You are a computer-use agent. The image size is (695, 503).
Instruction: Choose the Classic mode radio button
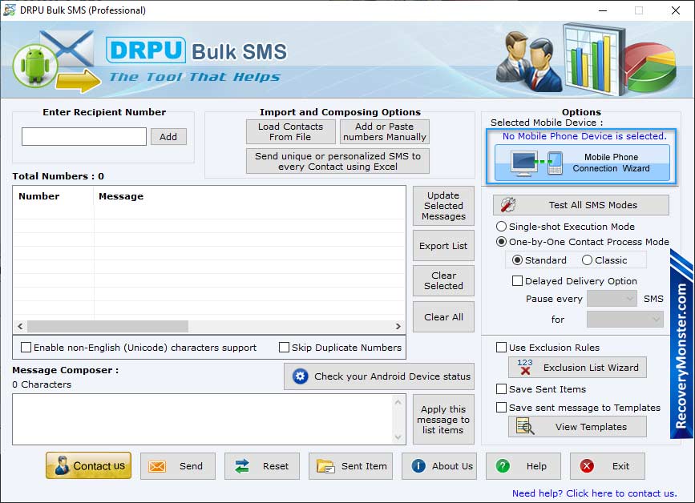[x=588, y=260]
